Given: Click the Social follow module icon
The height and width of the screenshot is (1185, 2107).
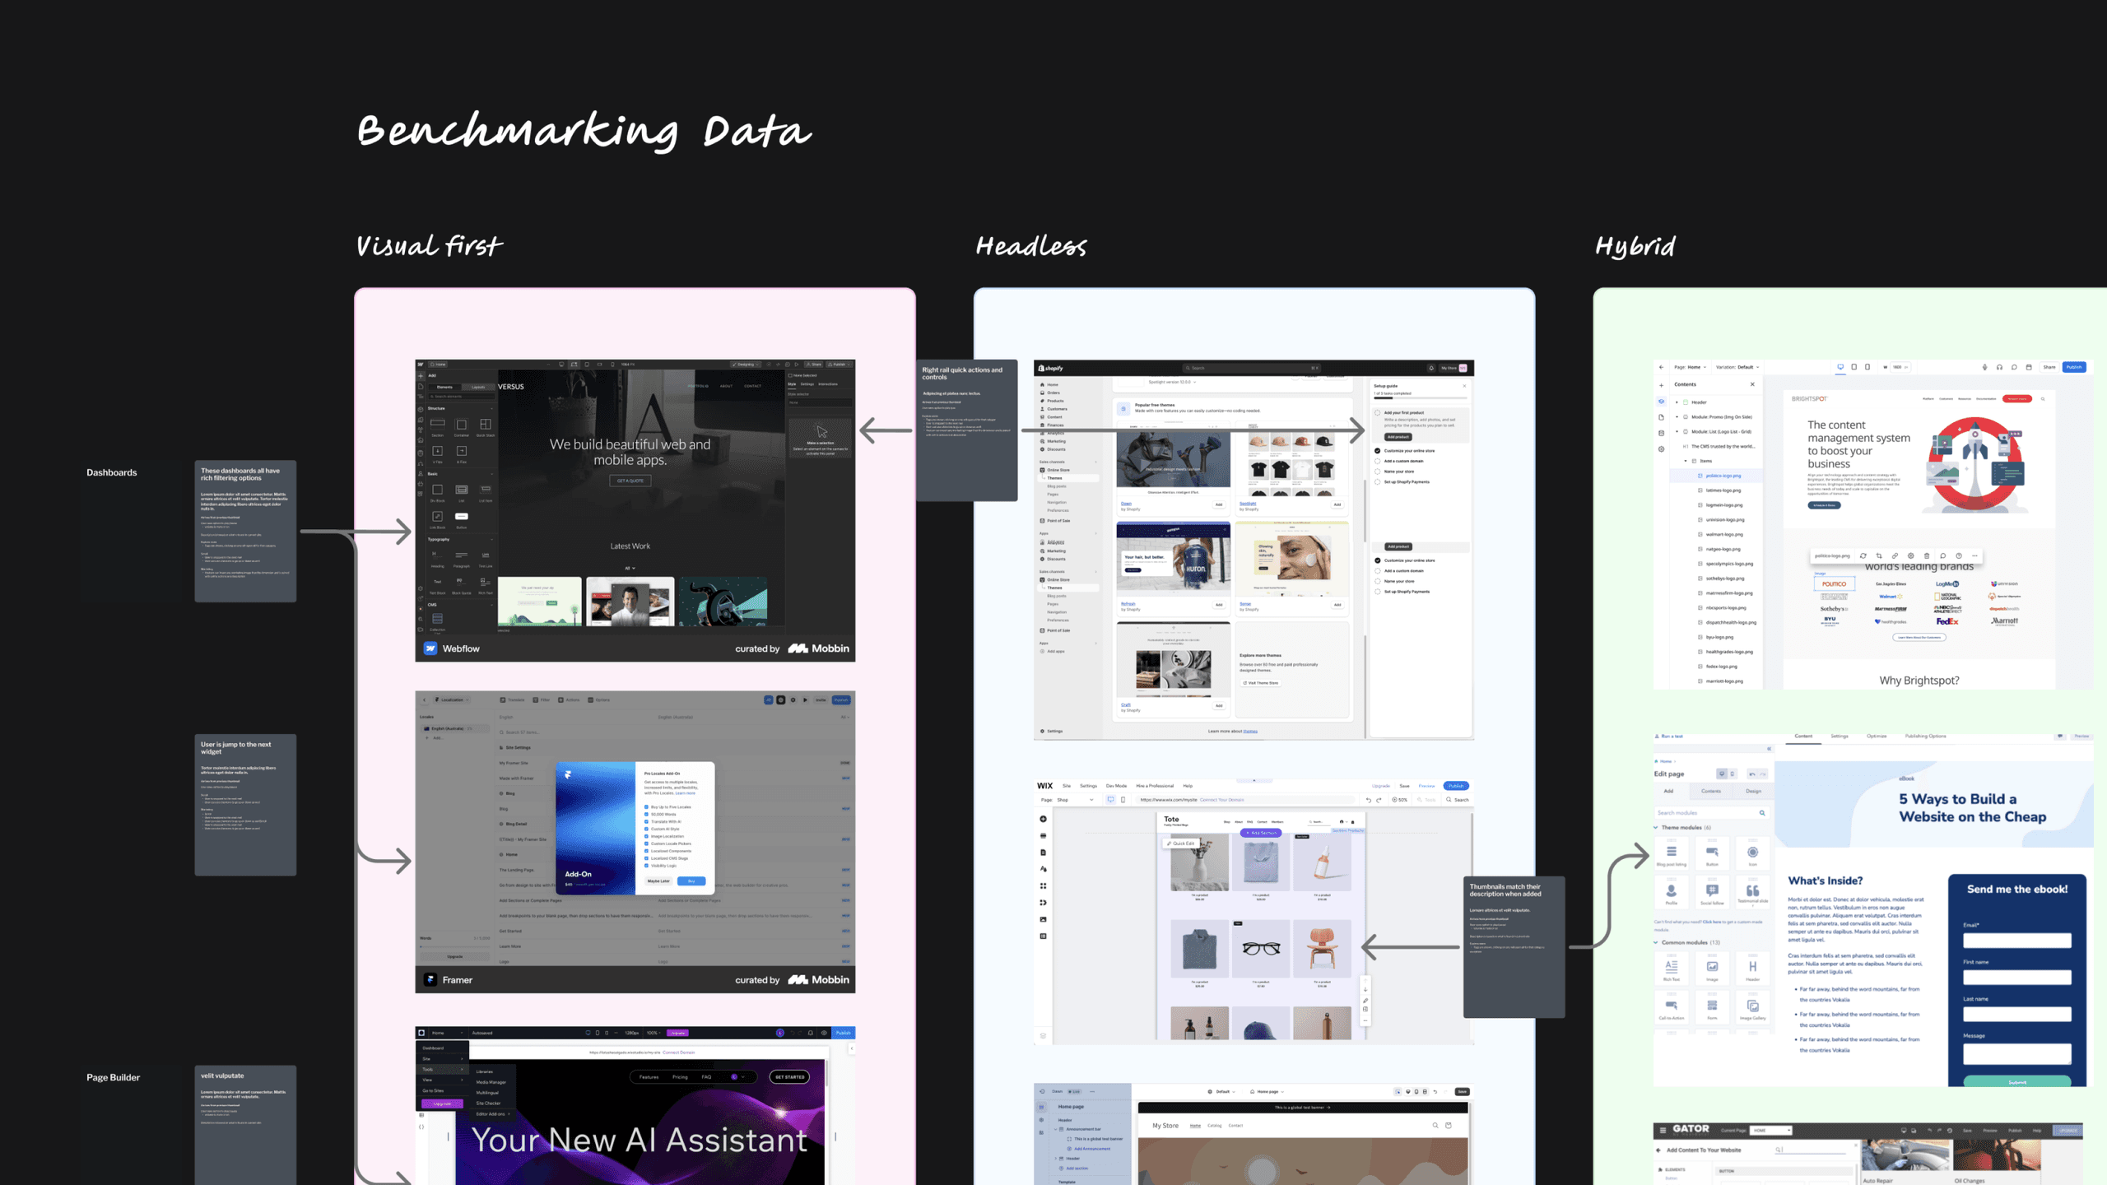Looking at the screenshot, I should pyautogui.click(x=1712, y=890).
